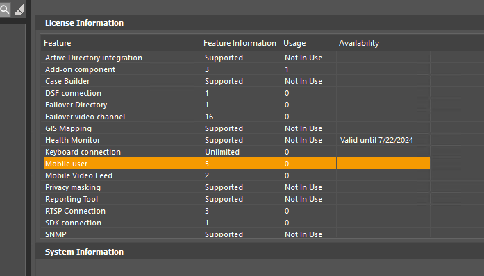Click the '5' Mobile user value
The image size is (484, 276).
pos(207,164)
